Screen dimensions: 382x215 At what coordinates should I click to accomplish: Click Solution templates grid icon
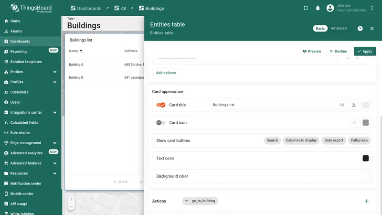tap(6, 62)
